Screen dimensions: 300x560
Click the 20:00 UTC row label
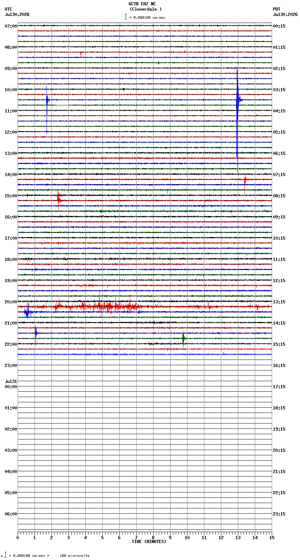(x=11, y=302)
